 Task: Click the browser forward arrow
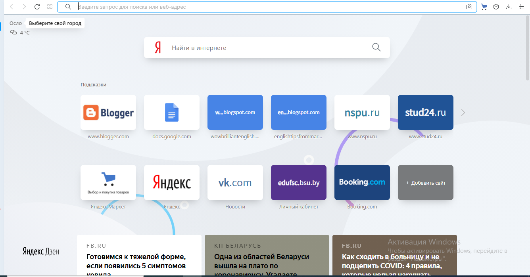click(24, 7)
